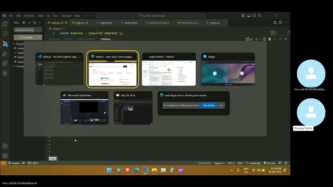Click the notifications bell in the status bar
The width and height of the screenshot is (333, 187).
click(x=286, y=163)
